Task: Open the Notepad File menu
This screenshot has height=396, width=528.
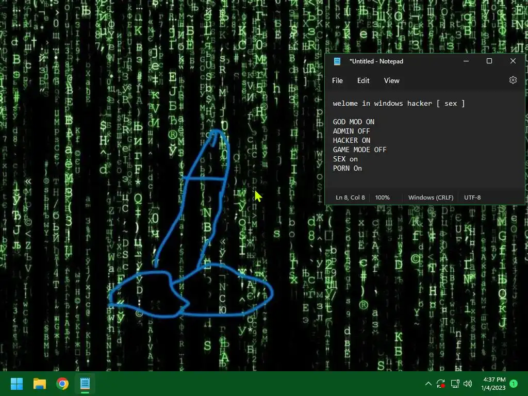Action: 337,80
